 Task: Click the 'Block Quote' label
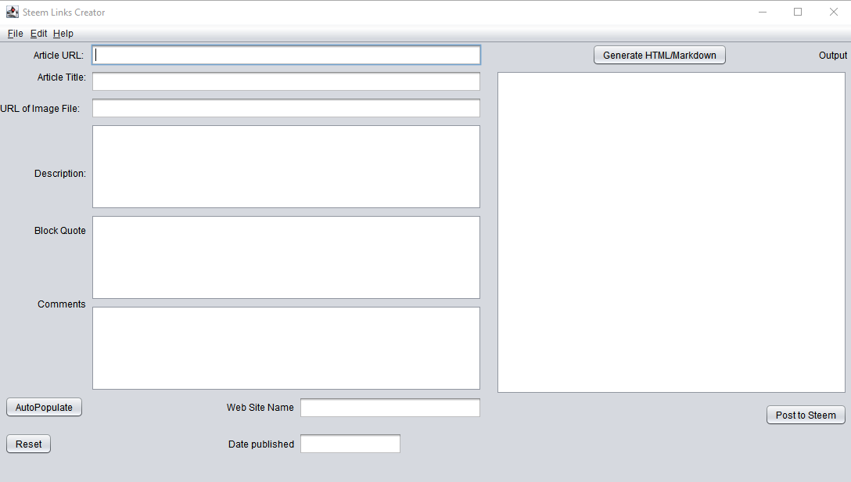click(59, 231)
